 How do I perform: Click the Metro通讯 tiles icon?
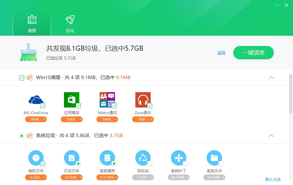[x=107, y=100]
